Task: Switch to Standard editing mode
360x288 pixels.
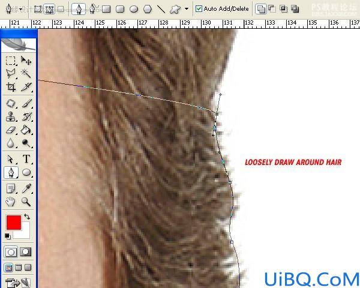Action: pos(11,252)
